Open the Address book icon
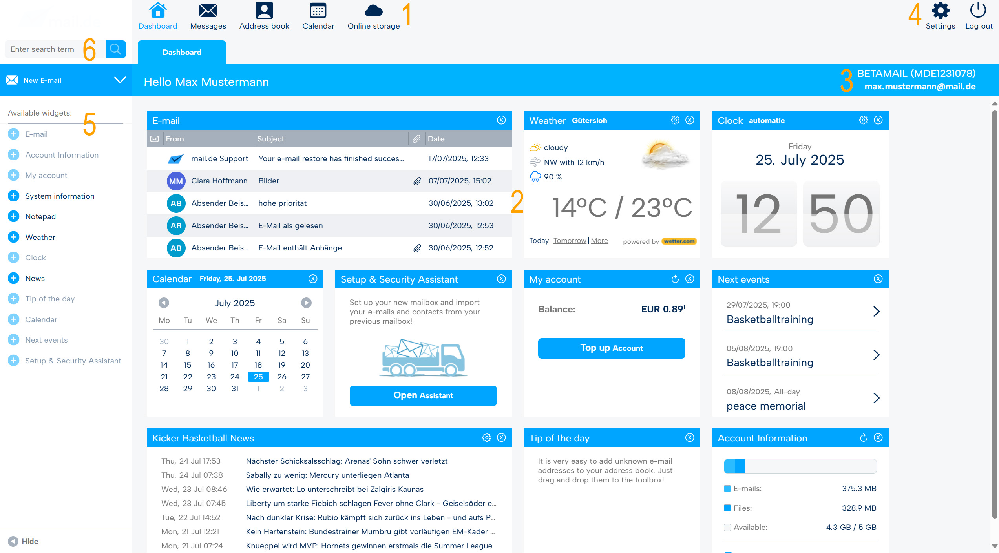The image size is (999, 553). pyautogui.click(x=264, y=11)
